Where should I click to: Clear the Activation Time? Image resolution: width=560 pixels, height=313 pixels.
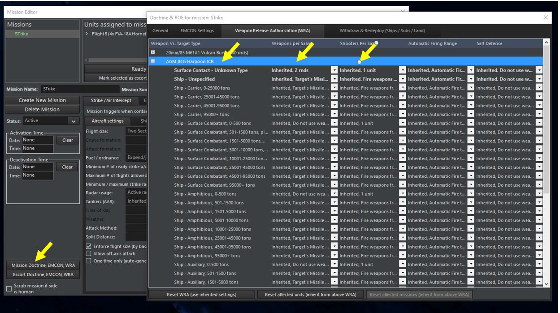point(68,140)
